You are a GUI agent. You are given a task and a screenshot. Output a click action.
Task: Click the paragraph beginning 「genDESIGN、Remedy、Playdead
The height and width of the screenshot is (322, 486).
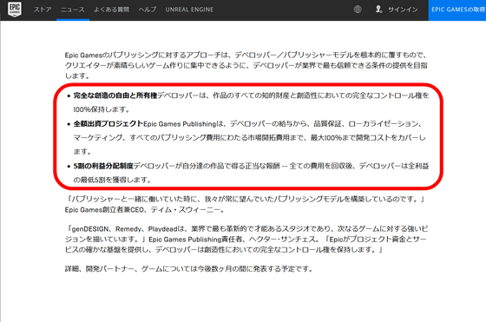pyautogui.click(x=246, y=240)
